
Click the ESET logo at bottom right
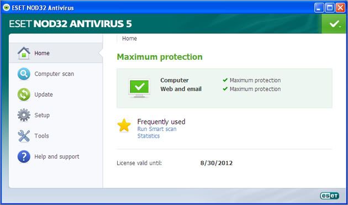[x=330, y=196]
